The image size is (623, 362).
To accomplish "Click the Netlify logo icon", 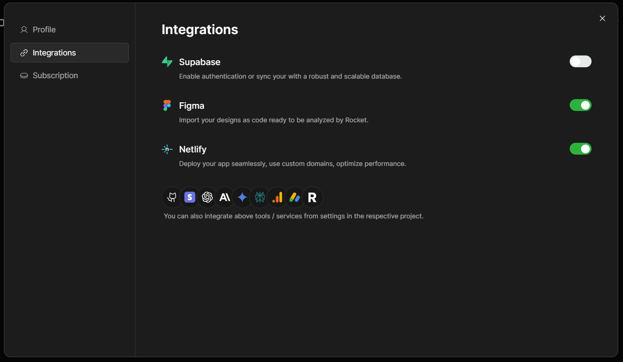I will 167,149.
